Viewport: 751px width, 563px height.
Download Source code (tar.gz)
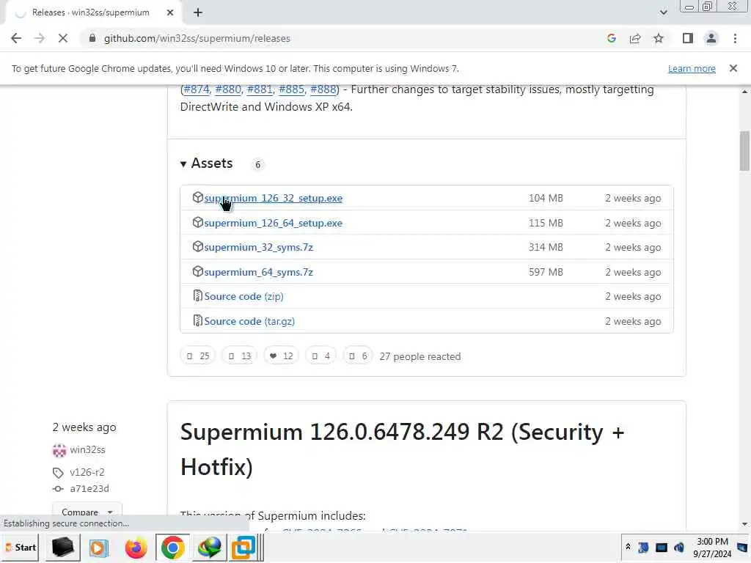point(249,321)
